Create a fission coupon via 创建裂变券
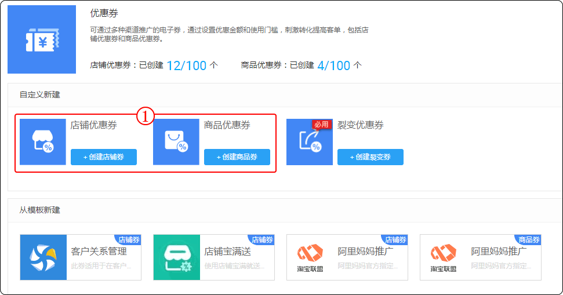Screen dimensions: 563x295 click(x=370, y=157)
